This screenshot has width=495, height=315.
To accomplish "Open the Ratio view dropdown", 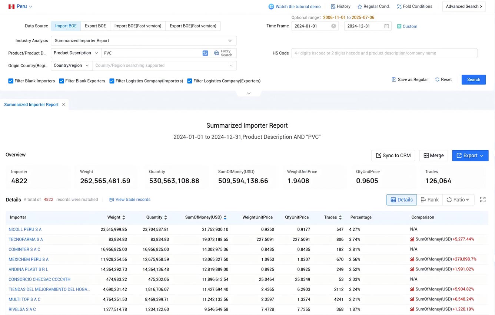I will pyautogui.click(x=458, y=200).
